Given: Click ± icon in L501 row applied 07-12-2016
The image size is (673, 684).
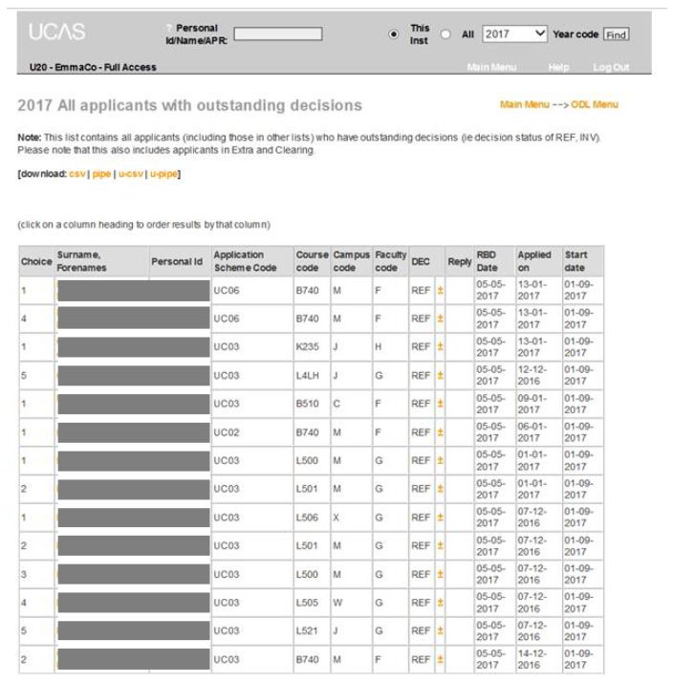Looking at the screenshot, I should pyautogui.click(x=441, y=545).
